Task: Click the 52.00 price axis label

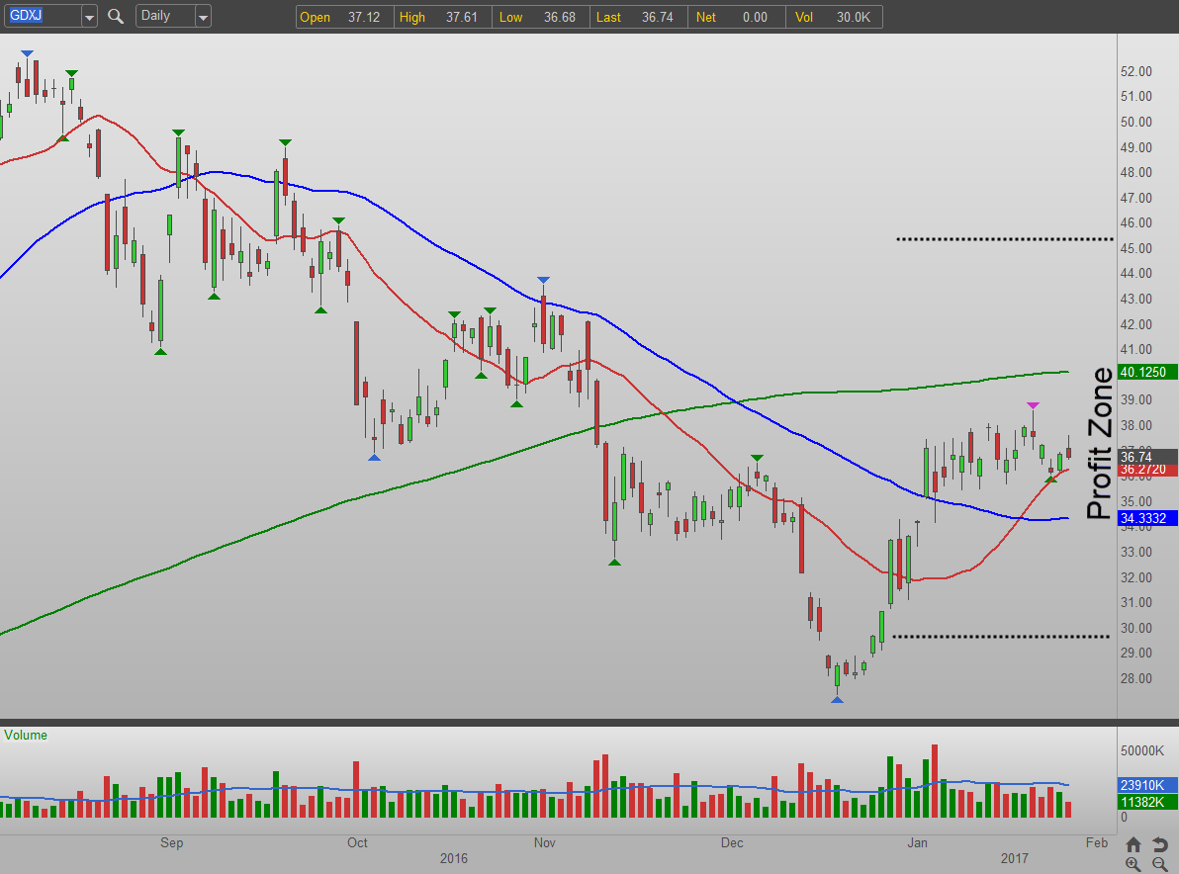Action: tap(1136, 71)
